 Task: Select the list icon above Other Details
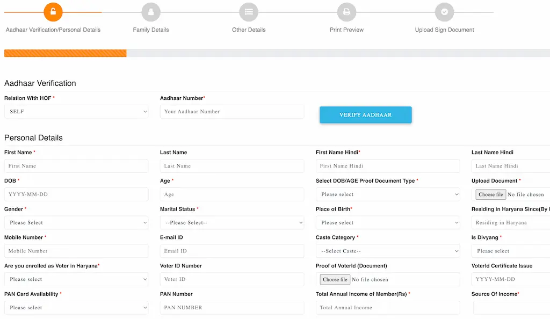tap(249, 11)
